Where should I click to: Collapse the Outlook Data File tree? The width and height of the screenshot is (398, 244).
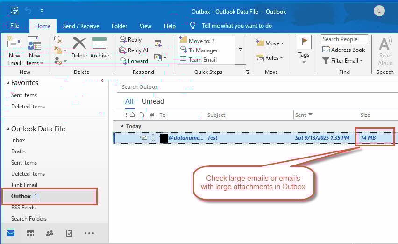point(8,129)
